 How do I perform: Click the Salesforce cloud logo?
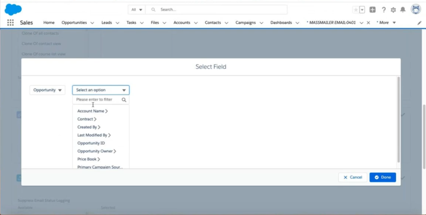tap(13, 10)
